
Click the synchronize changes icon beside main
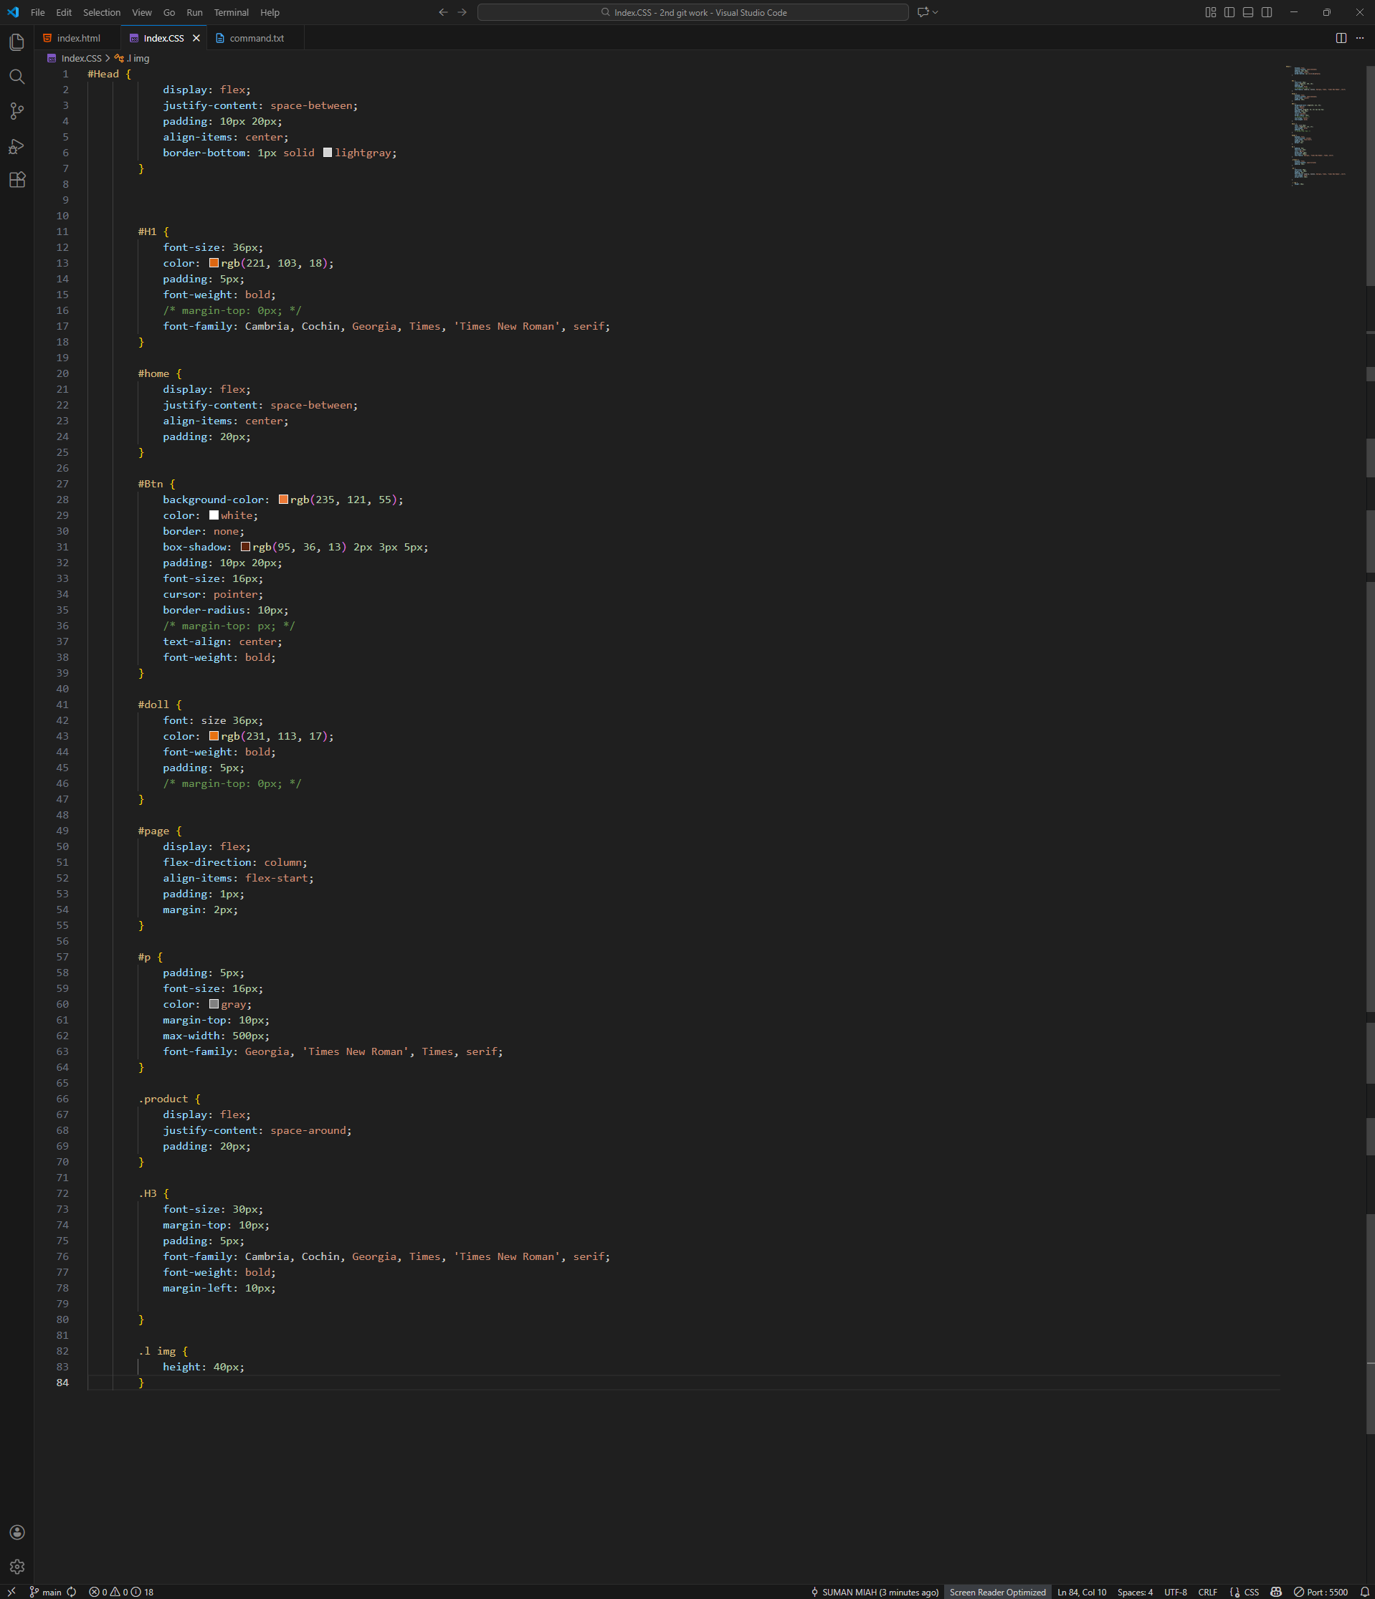click(x=72, y=1591)
